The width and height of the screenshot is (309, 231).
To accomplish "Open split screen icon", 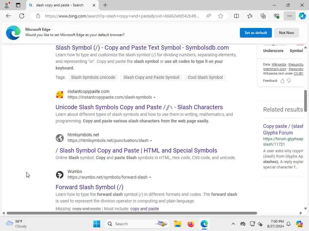I will [x=236, y=16].
